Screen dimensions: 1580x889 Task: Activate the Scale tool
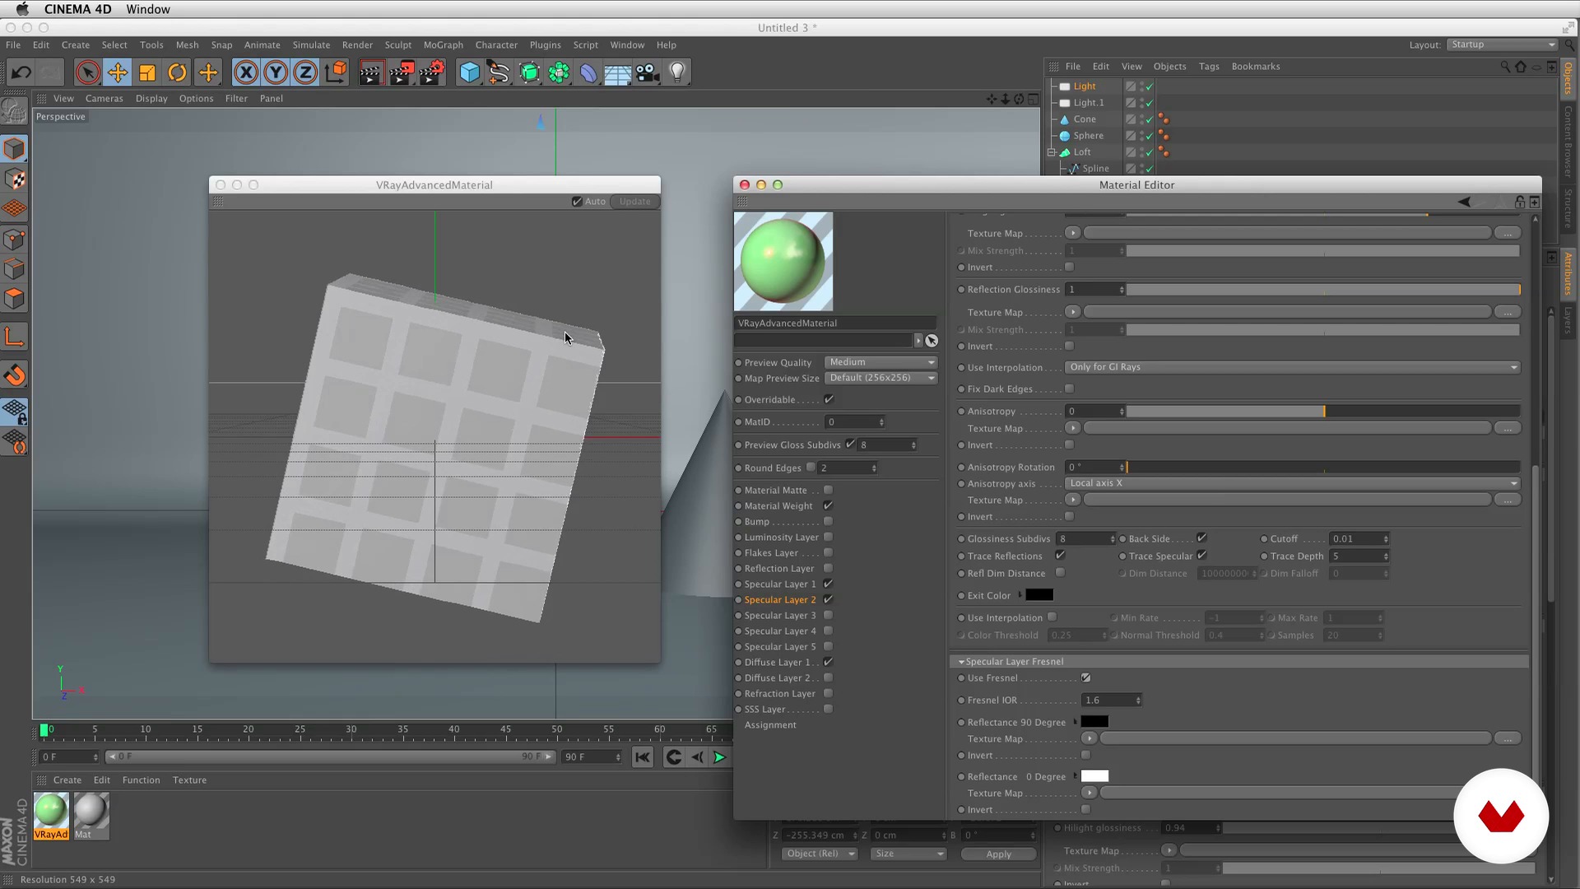click(x=147, y=72)
